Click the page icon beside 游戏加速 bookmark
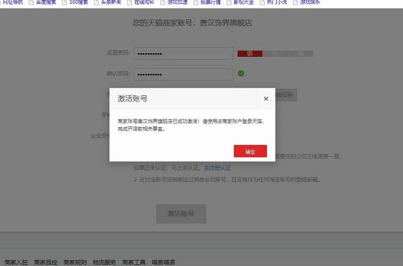Image resolution: width=403 pixels, height=266 pixels. (162, 2)
